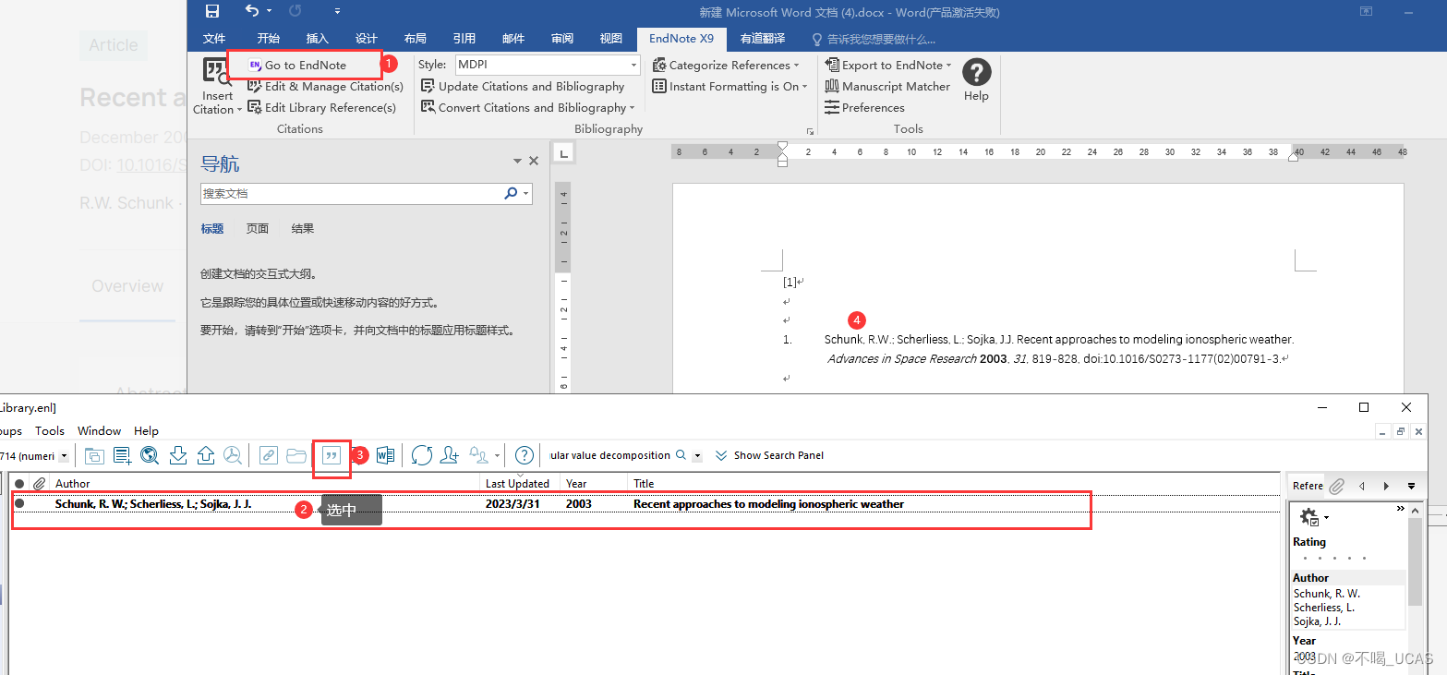Screen dimensions: 1447x675
Task: Open Convert Citations and Bibliography menu
Action: pos(528,107)
